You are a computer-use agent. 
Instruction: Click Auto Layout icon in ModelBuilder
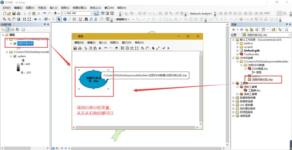click(x=122, y=48)
